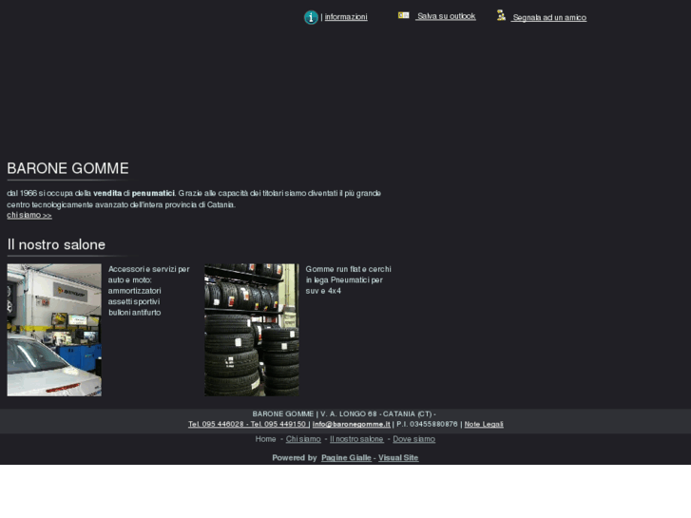Visit the Pagine Gialle link
Image resolution: width=691 pixels, height=518 pixels.
[x=346, y=457]
